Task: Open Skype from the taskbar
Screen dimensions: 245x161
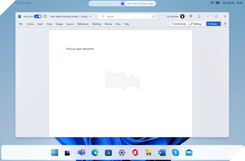Action: (x=175, y=152)
